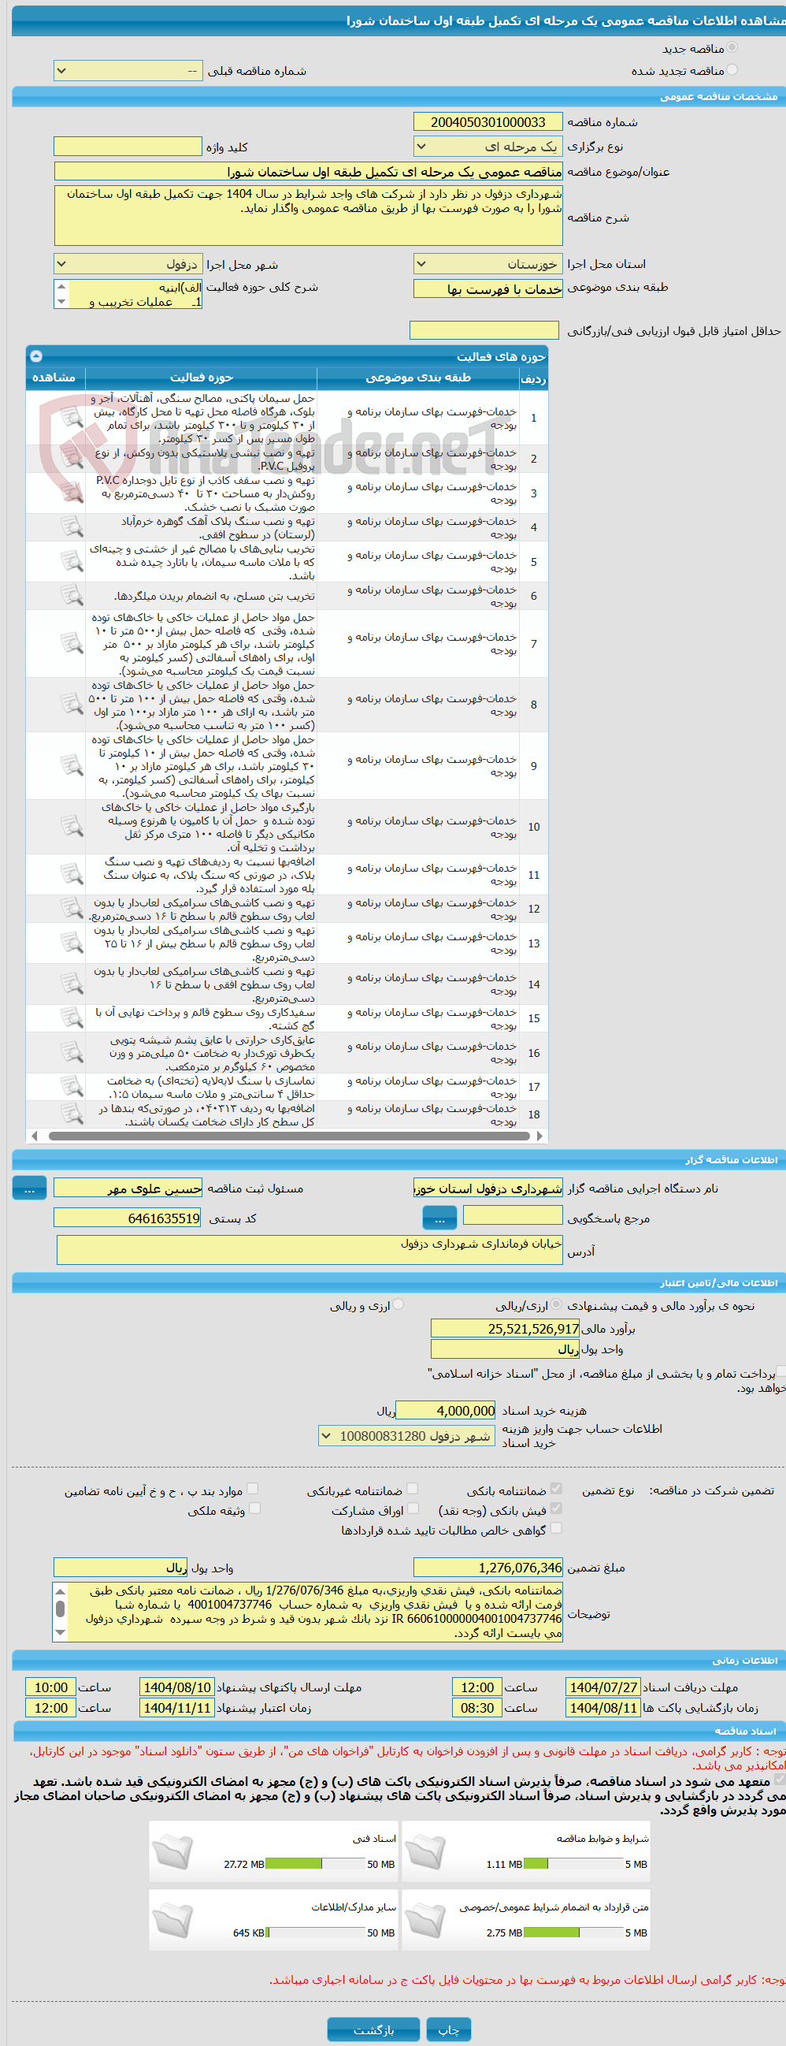Viewport: 786px width, 2046px height.
Task: Open the view icon for activity row 11
Action: [x=72, y=874]
